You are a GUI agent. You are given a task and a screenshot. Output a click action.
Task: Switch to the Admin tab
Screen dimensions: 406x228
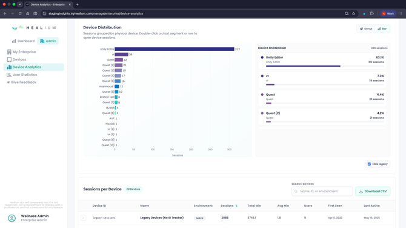click(x=48, y=41)
